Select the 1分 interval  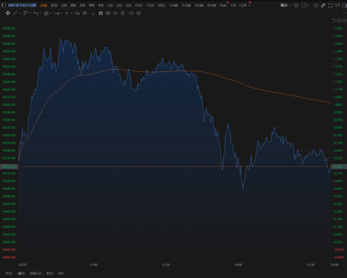(x=110, y=5)
